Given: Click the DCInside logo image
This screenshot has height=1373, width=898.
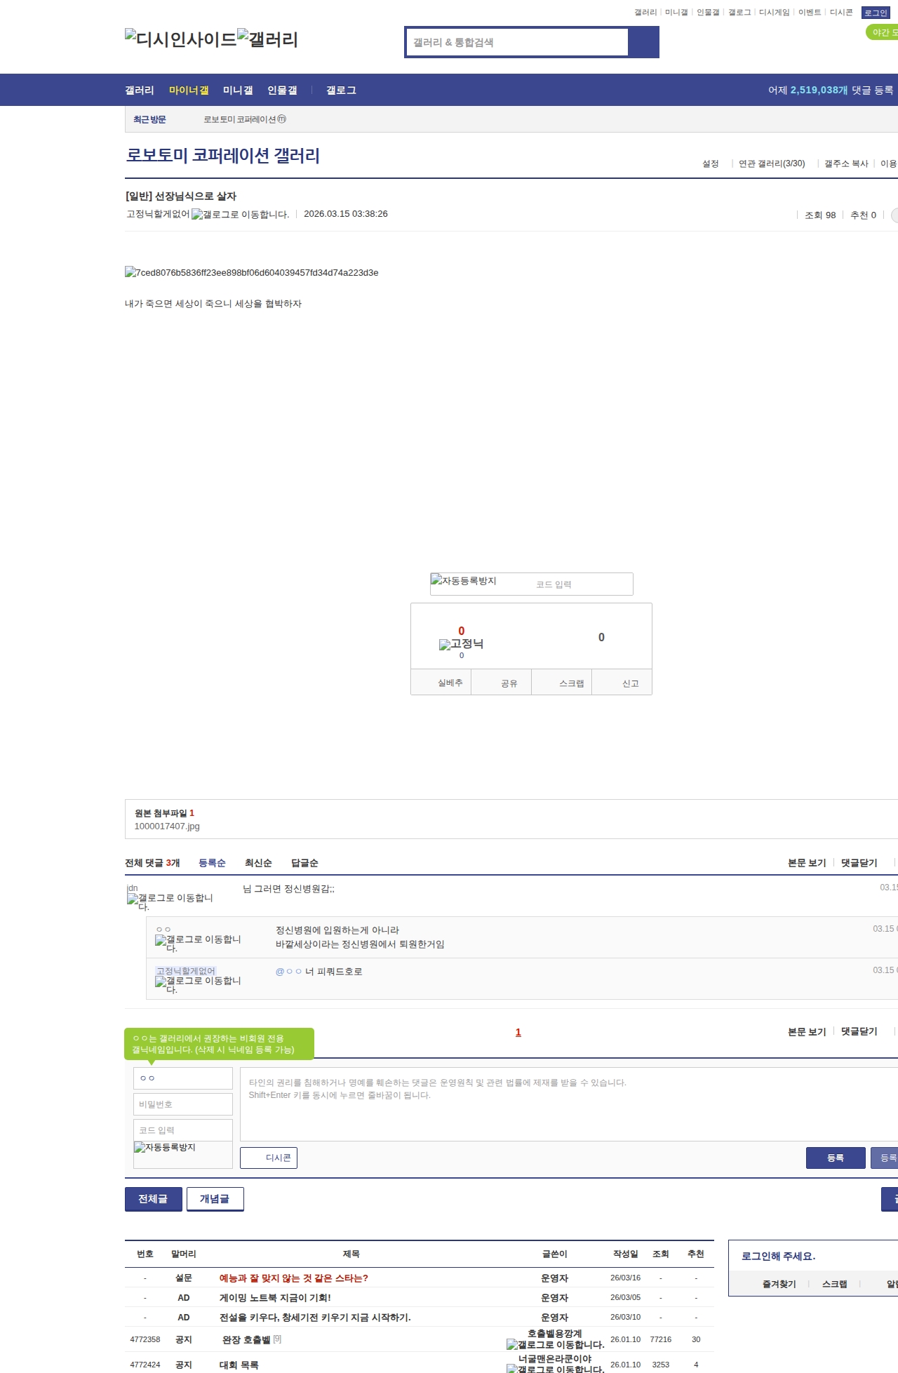Looking at the screenshot, I should coord(180,39).
